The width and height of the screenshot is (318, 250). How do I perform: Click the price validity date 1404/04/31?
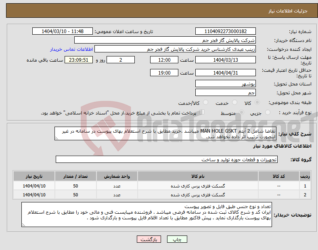click(x=226, y=73)
